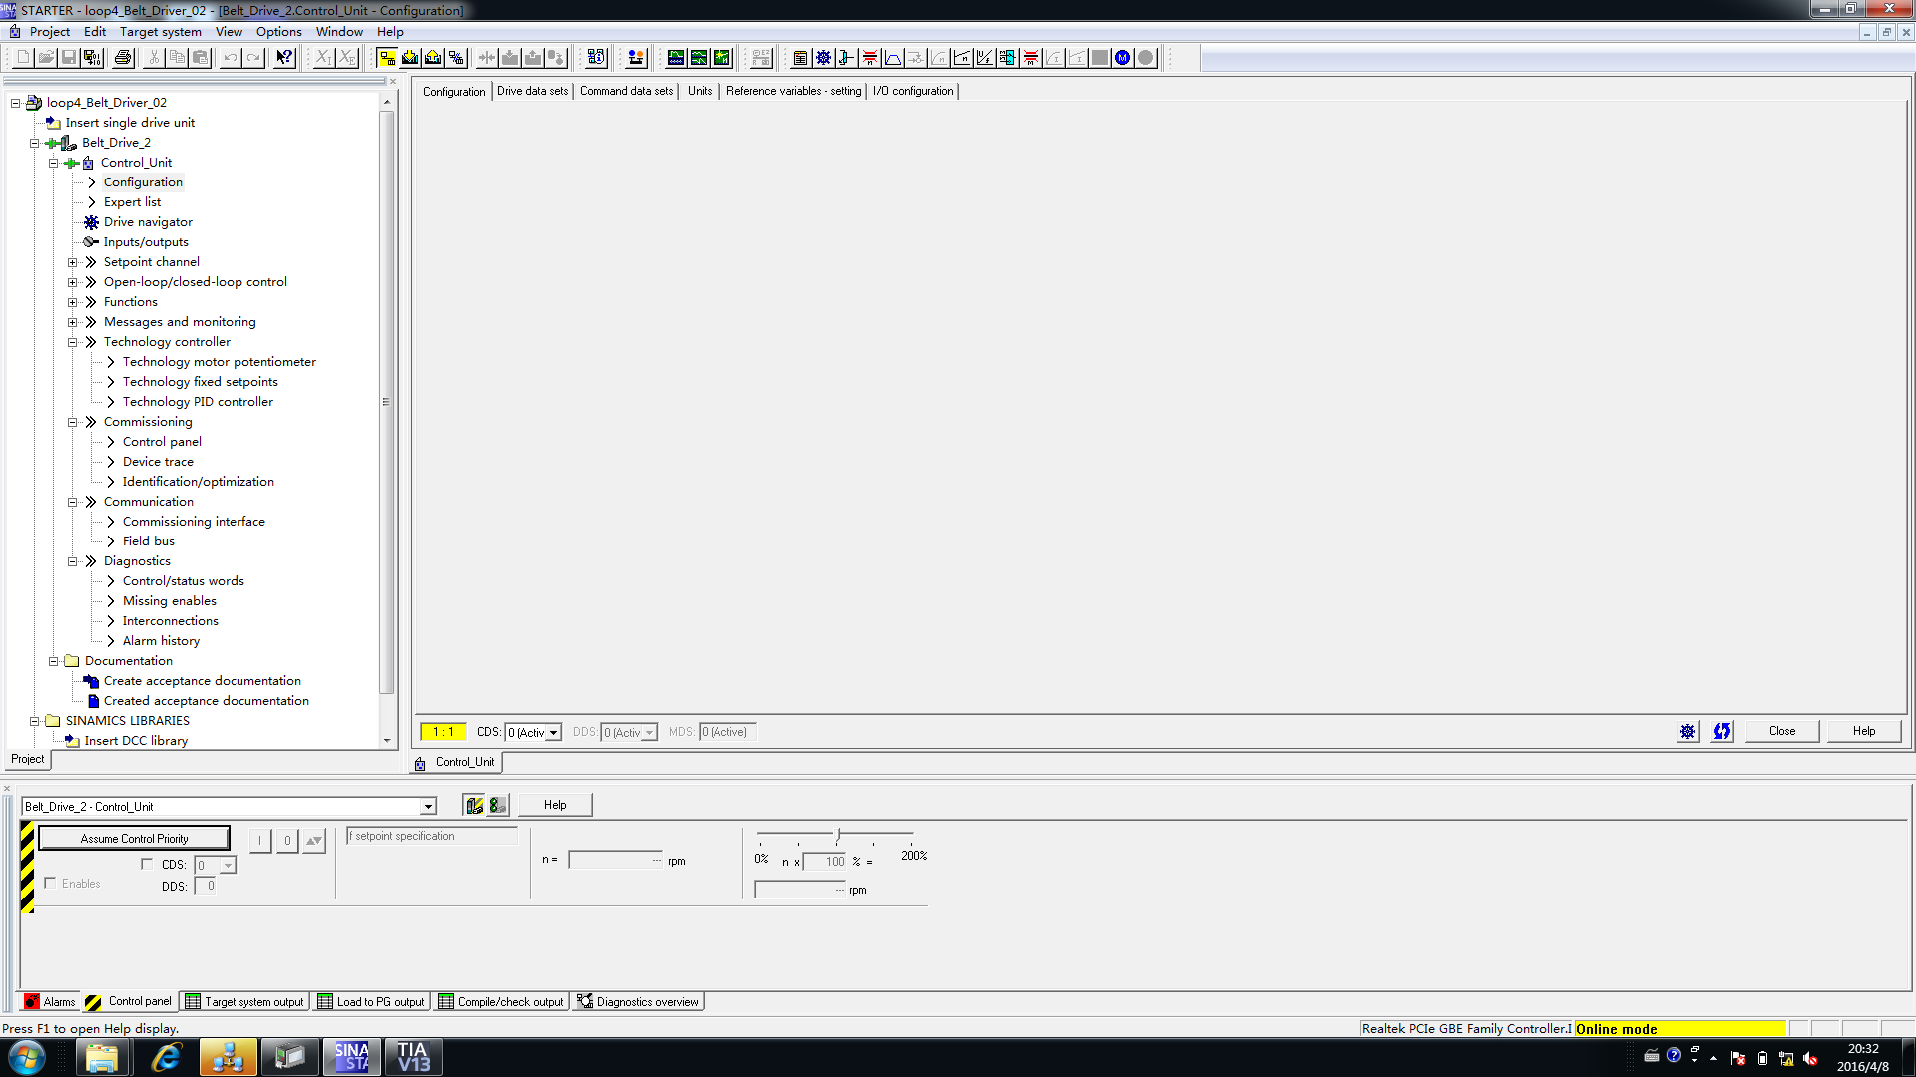
Task: Toggle the Enables checkbox in control panel
Action: [50, 883]
